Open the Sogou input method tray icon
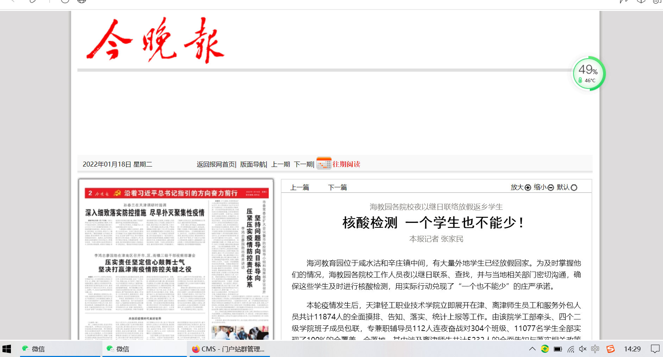 pyautogui.click(x=611, y=349)
